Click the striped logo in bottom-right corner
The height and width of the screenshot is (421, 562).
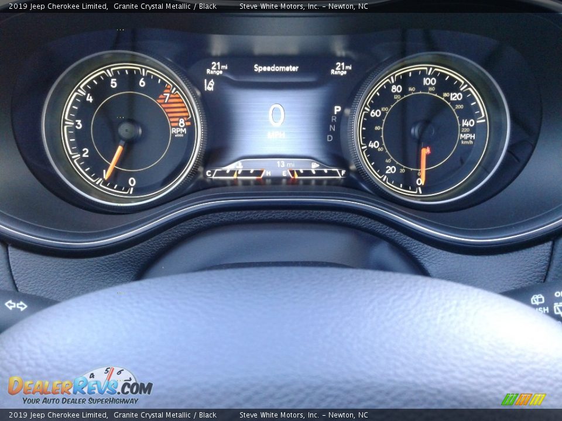[x=523, y=399]
